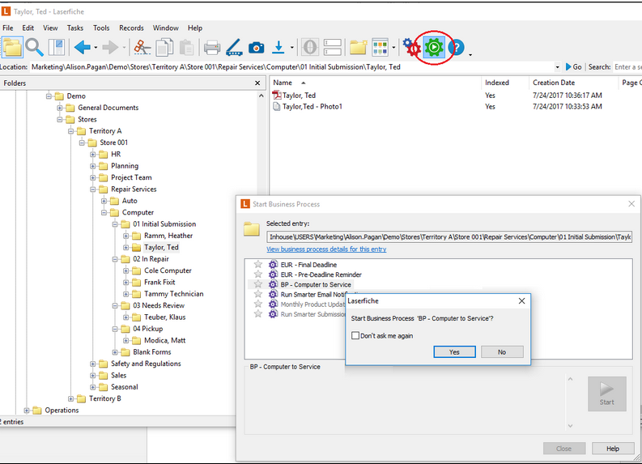This screenshot has width=642, height=464.
Task: Collapse the 02 In Repair folder
Action: coord(115,259)
